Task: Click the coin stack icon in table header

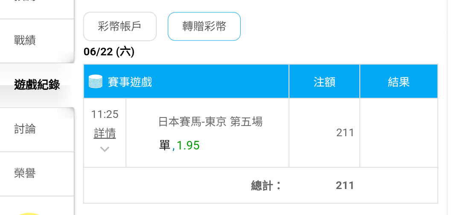Action: pyautogui.click(x=96, y=82)
